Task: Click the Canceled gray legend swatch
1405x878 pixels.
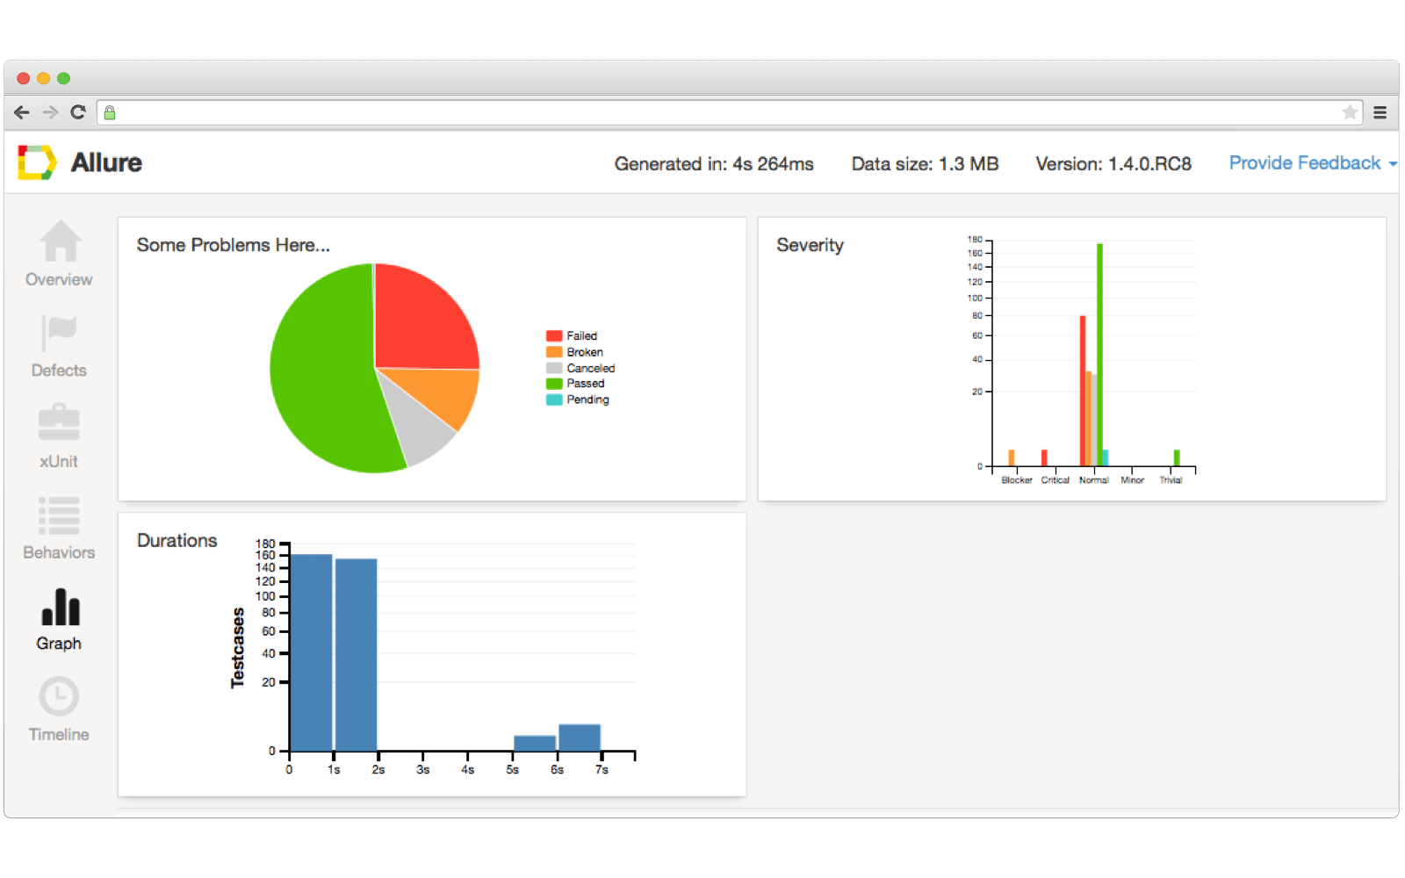Action: coord(554,368)
